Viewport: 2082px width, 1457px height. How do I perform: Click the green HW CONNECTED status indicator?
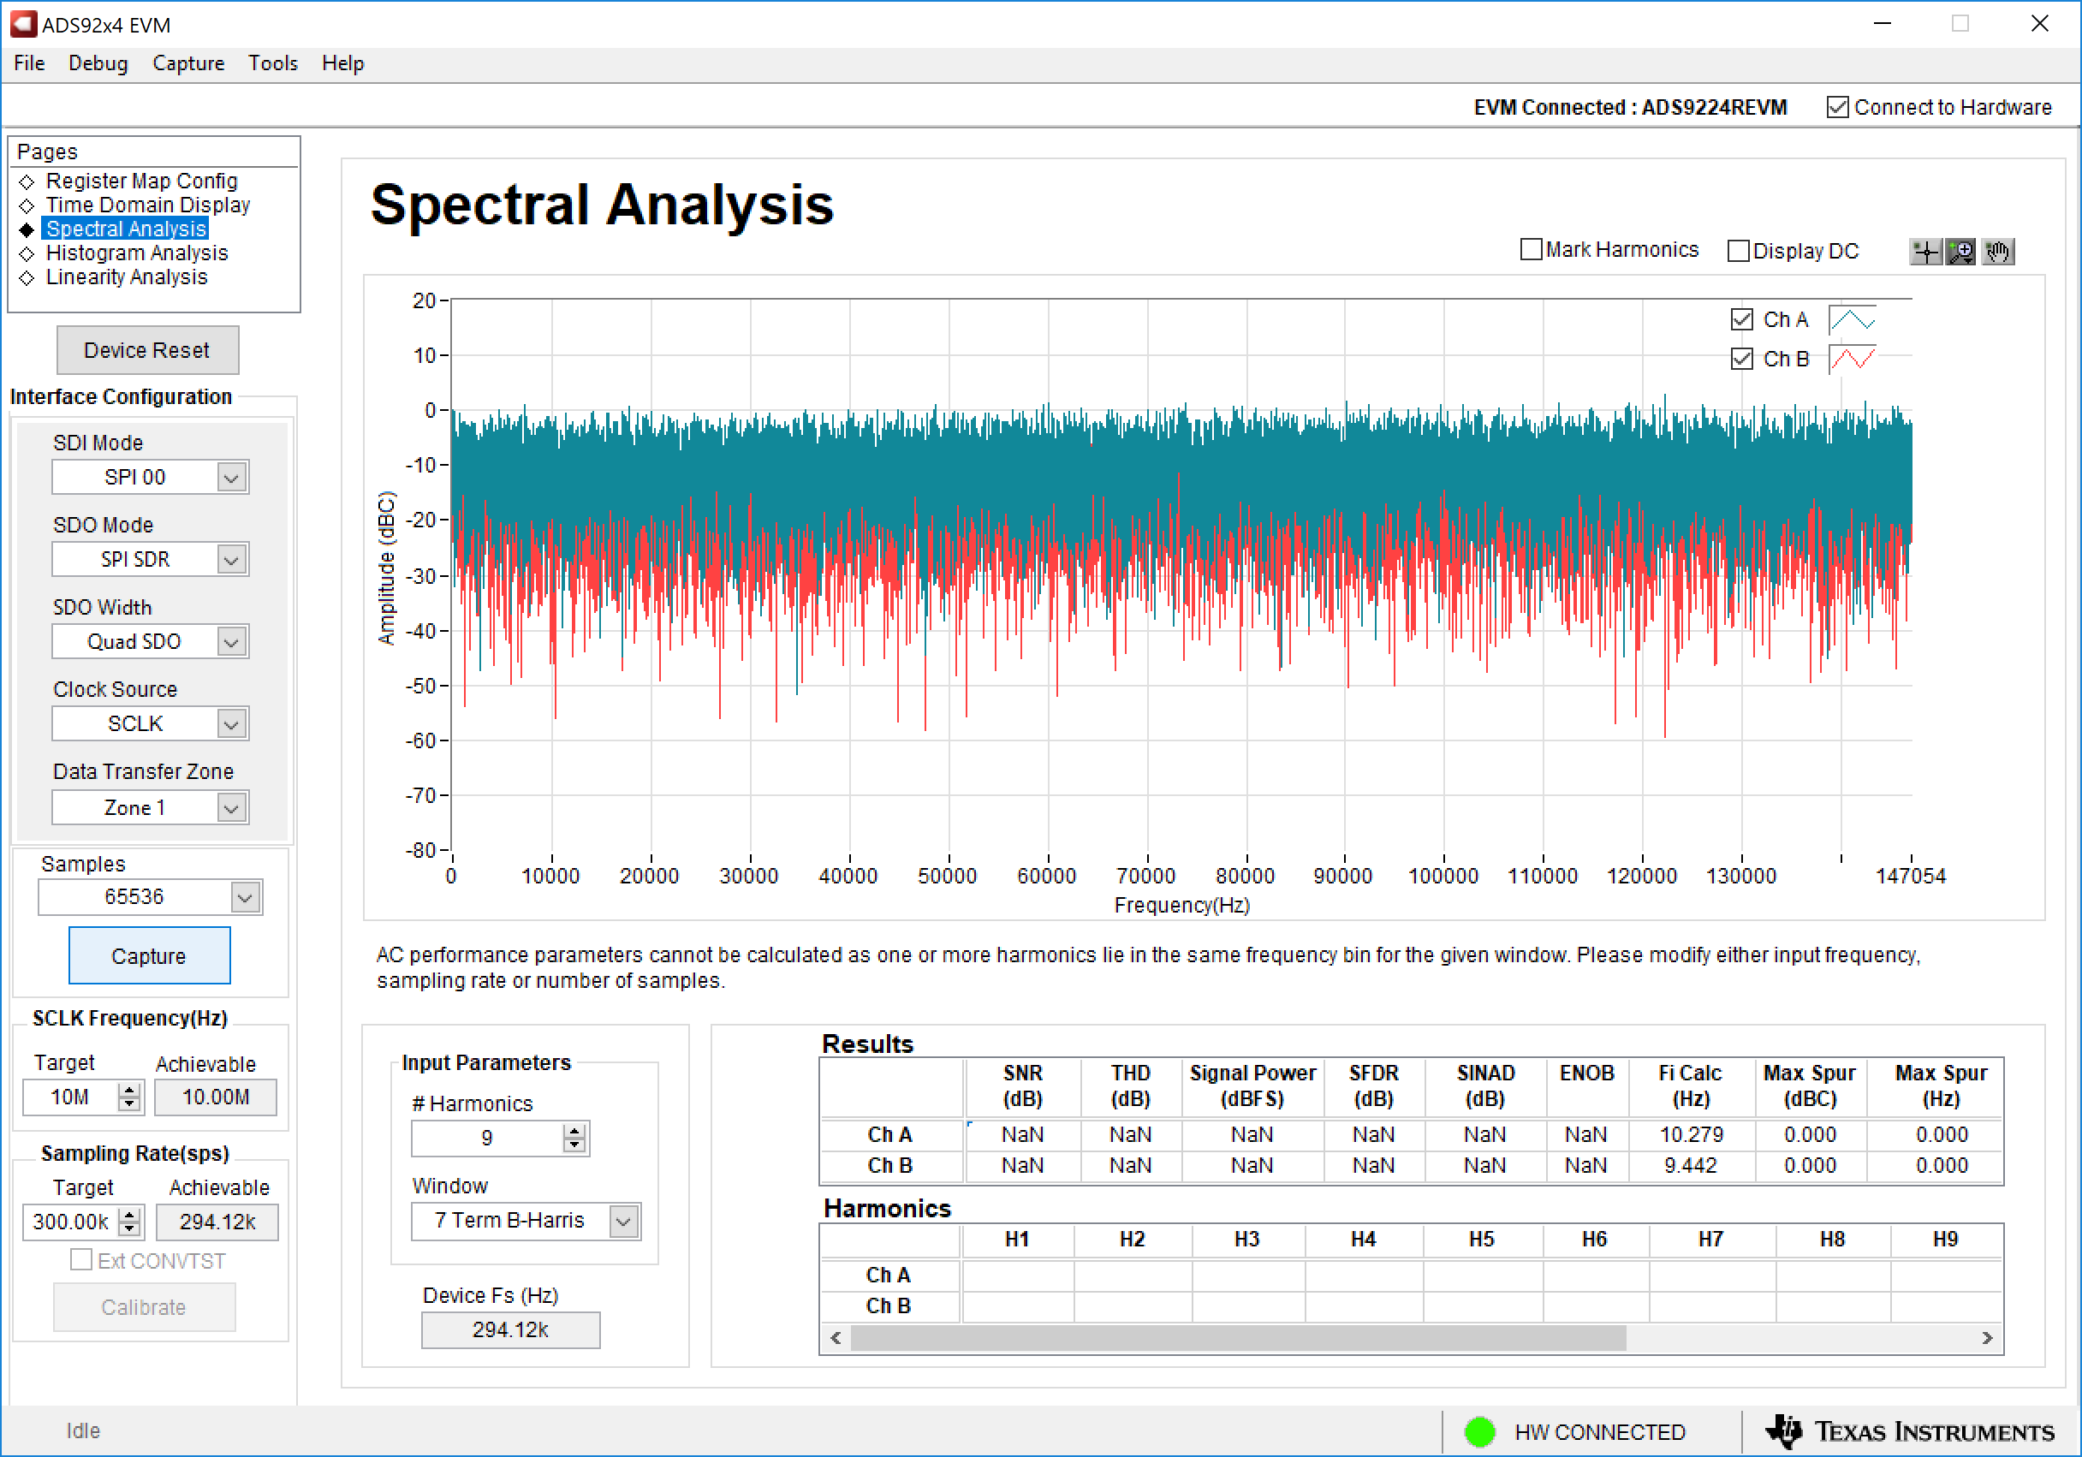coord(1479,1431)
